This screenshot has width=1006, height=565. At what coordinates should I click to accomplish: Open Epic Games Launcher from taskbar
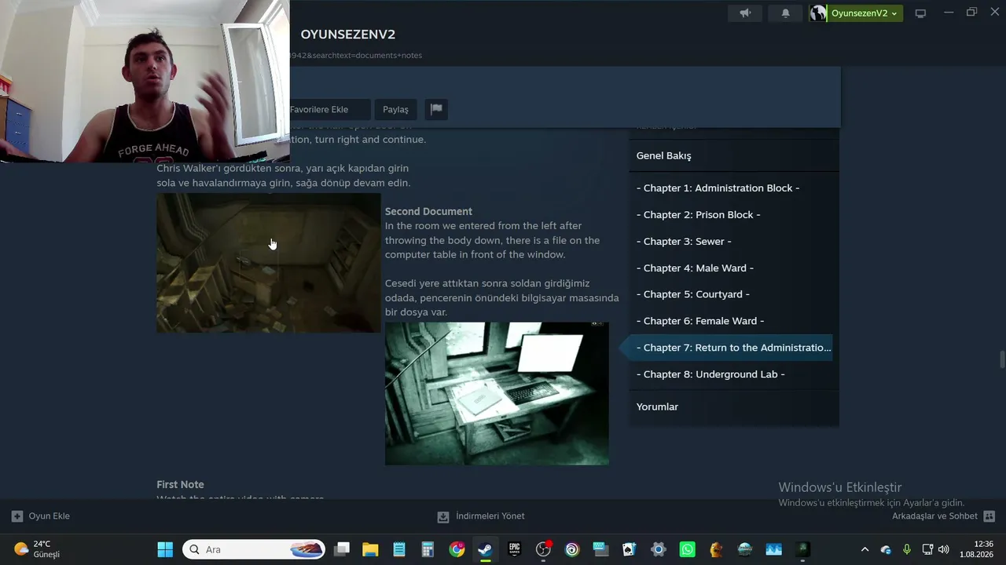point(514,549)
